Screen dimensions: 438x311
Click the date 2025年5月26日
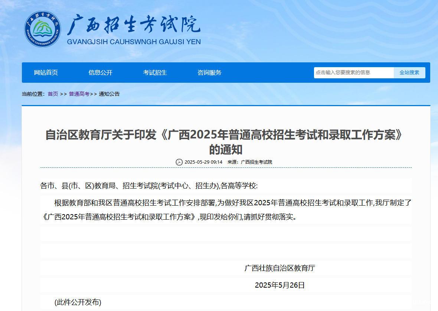point(280,285)
